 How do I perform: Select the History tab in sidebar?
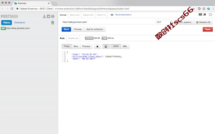click(7, 22)
